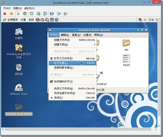Open the 视图(W) menu in VMware console
This screenshot has height=137, width=163.
[x=18, y=8]
